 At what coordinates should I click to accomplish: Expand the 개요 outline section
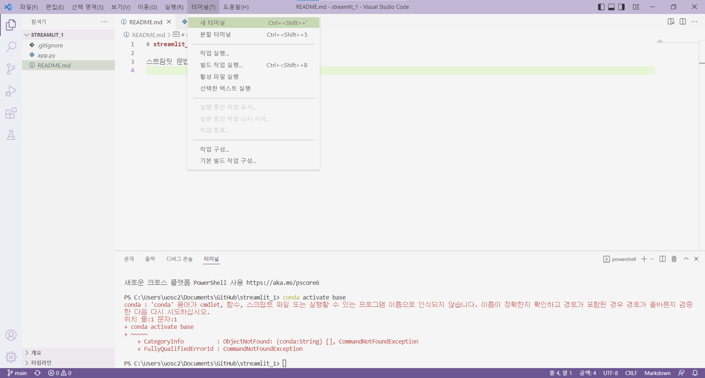pyautogui.click(x=69, y=353)
